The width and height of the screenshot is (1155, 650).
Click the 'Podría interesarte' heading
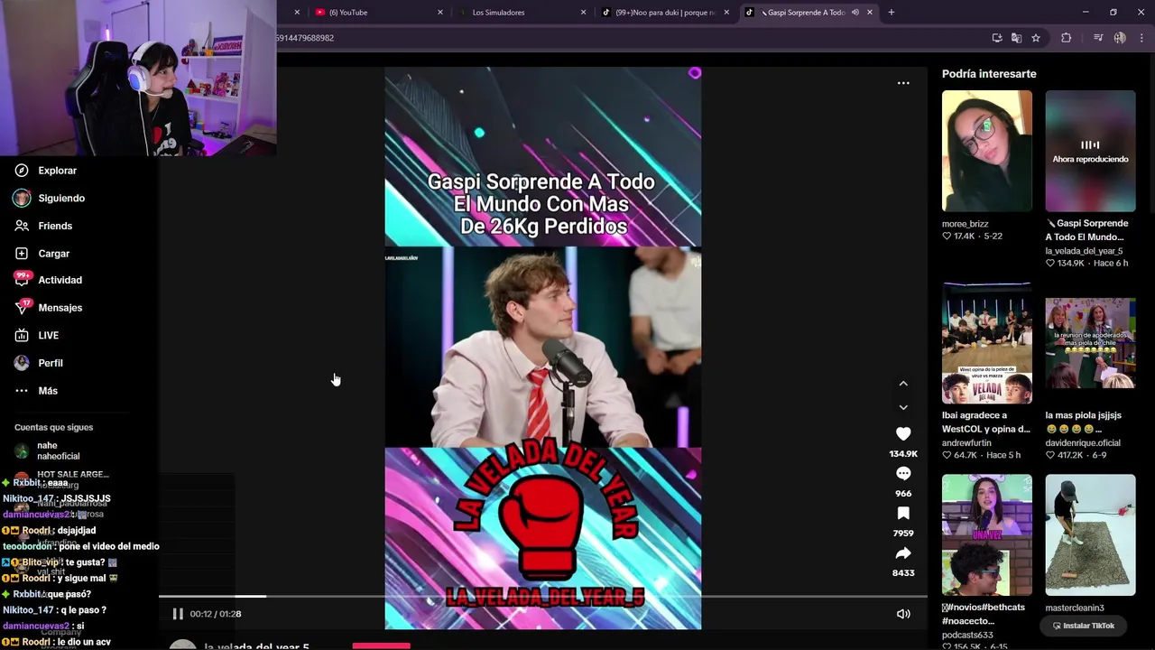[x=989, y=74]
